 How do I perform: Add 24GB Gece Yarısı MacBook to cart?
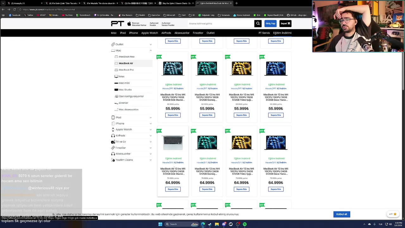276,189
